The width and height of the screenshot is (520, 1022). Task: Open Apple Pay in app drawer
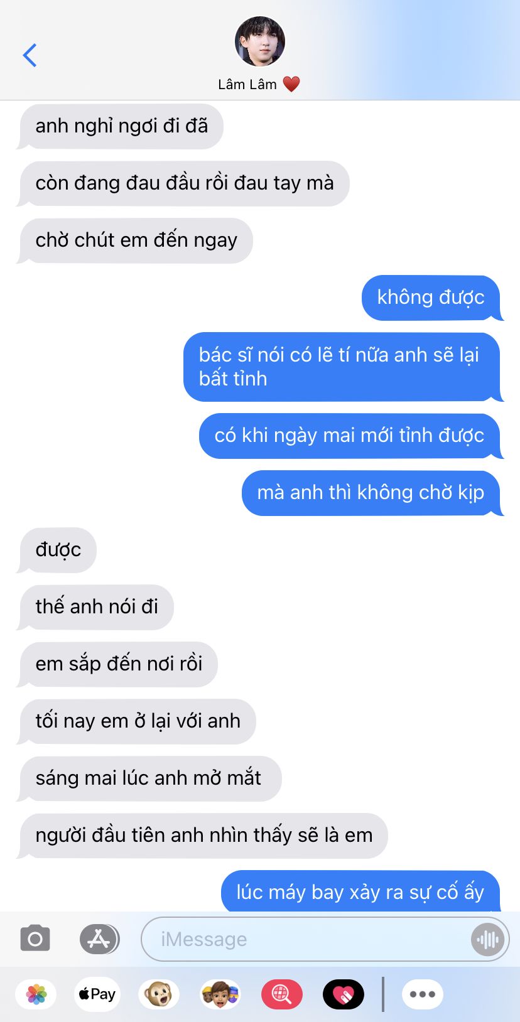[97, 994]
